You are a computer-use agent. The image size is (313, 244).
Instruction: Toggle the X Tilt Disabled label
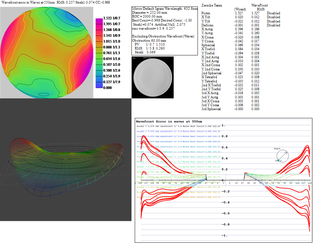coord(273,17)
